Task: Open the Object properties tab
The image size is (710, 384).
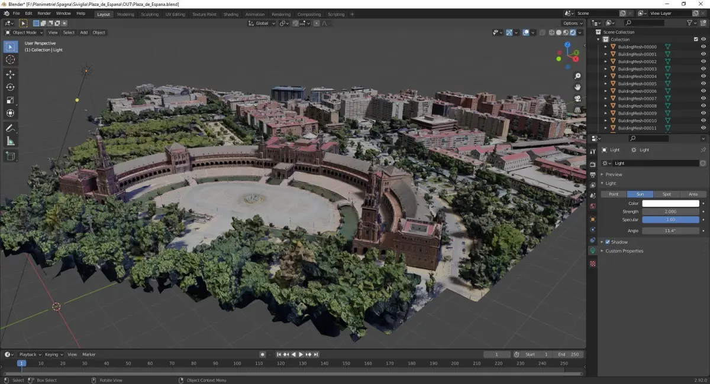Action: tap(593, 219)
